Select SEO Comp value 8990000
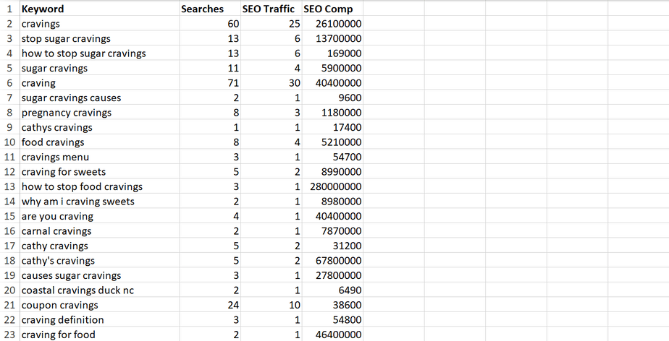 [x=332, y=171]
